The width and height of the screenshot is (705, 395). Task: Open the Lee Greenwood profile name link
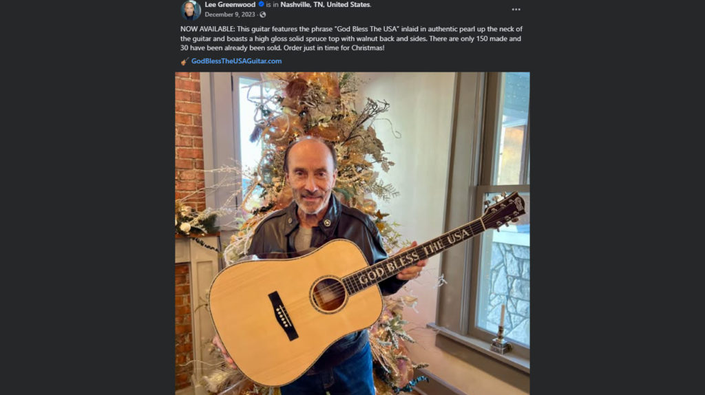[230, 4]
